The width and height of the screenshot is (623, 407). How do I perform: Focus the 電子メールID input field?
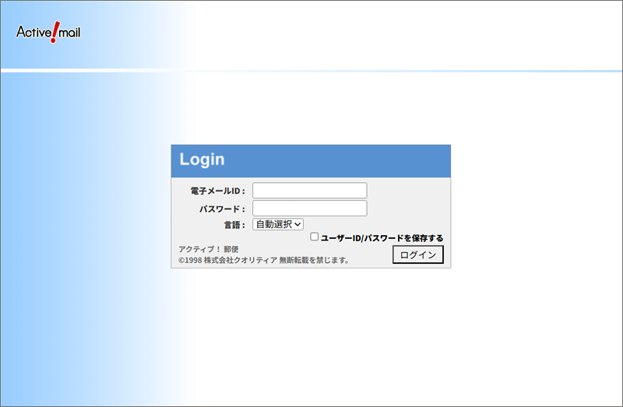click(x=309, y=191)
